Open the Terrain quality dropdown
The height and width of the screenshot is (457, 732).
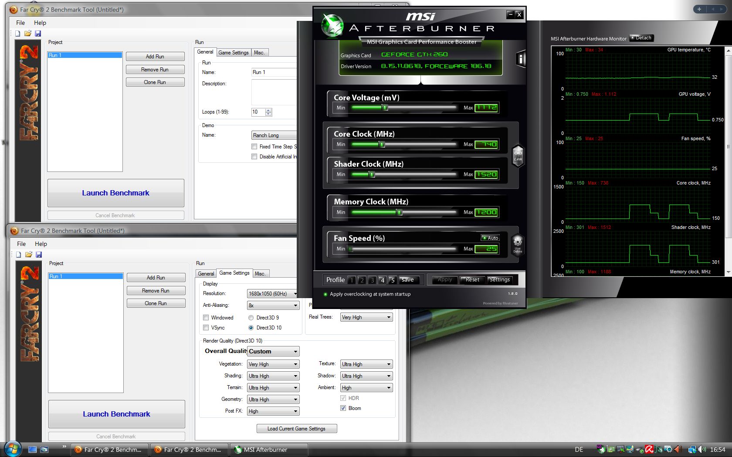273,388
